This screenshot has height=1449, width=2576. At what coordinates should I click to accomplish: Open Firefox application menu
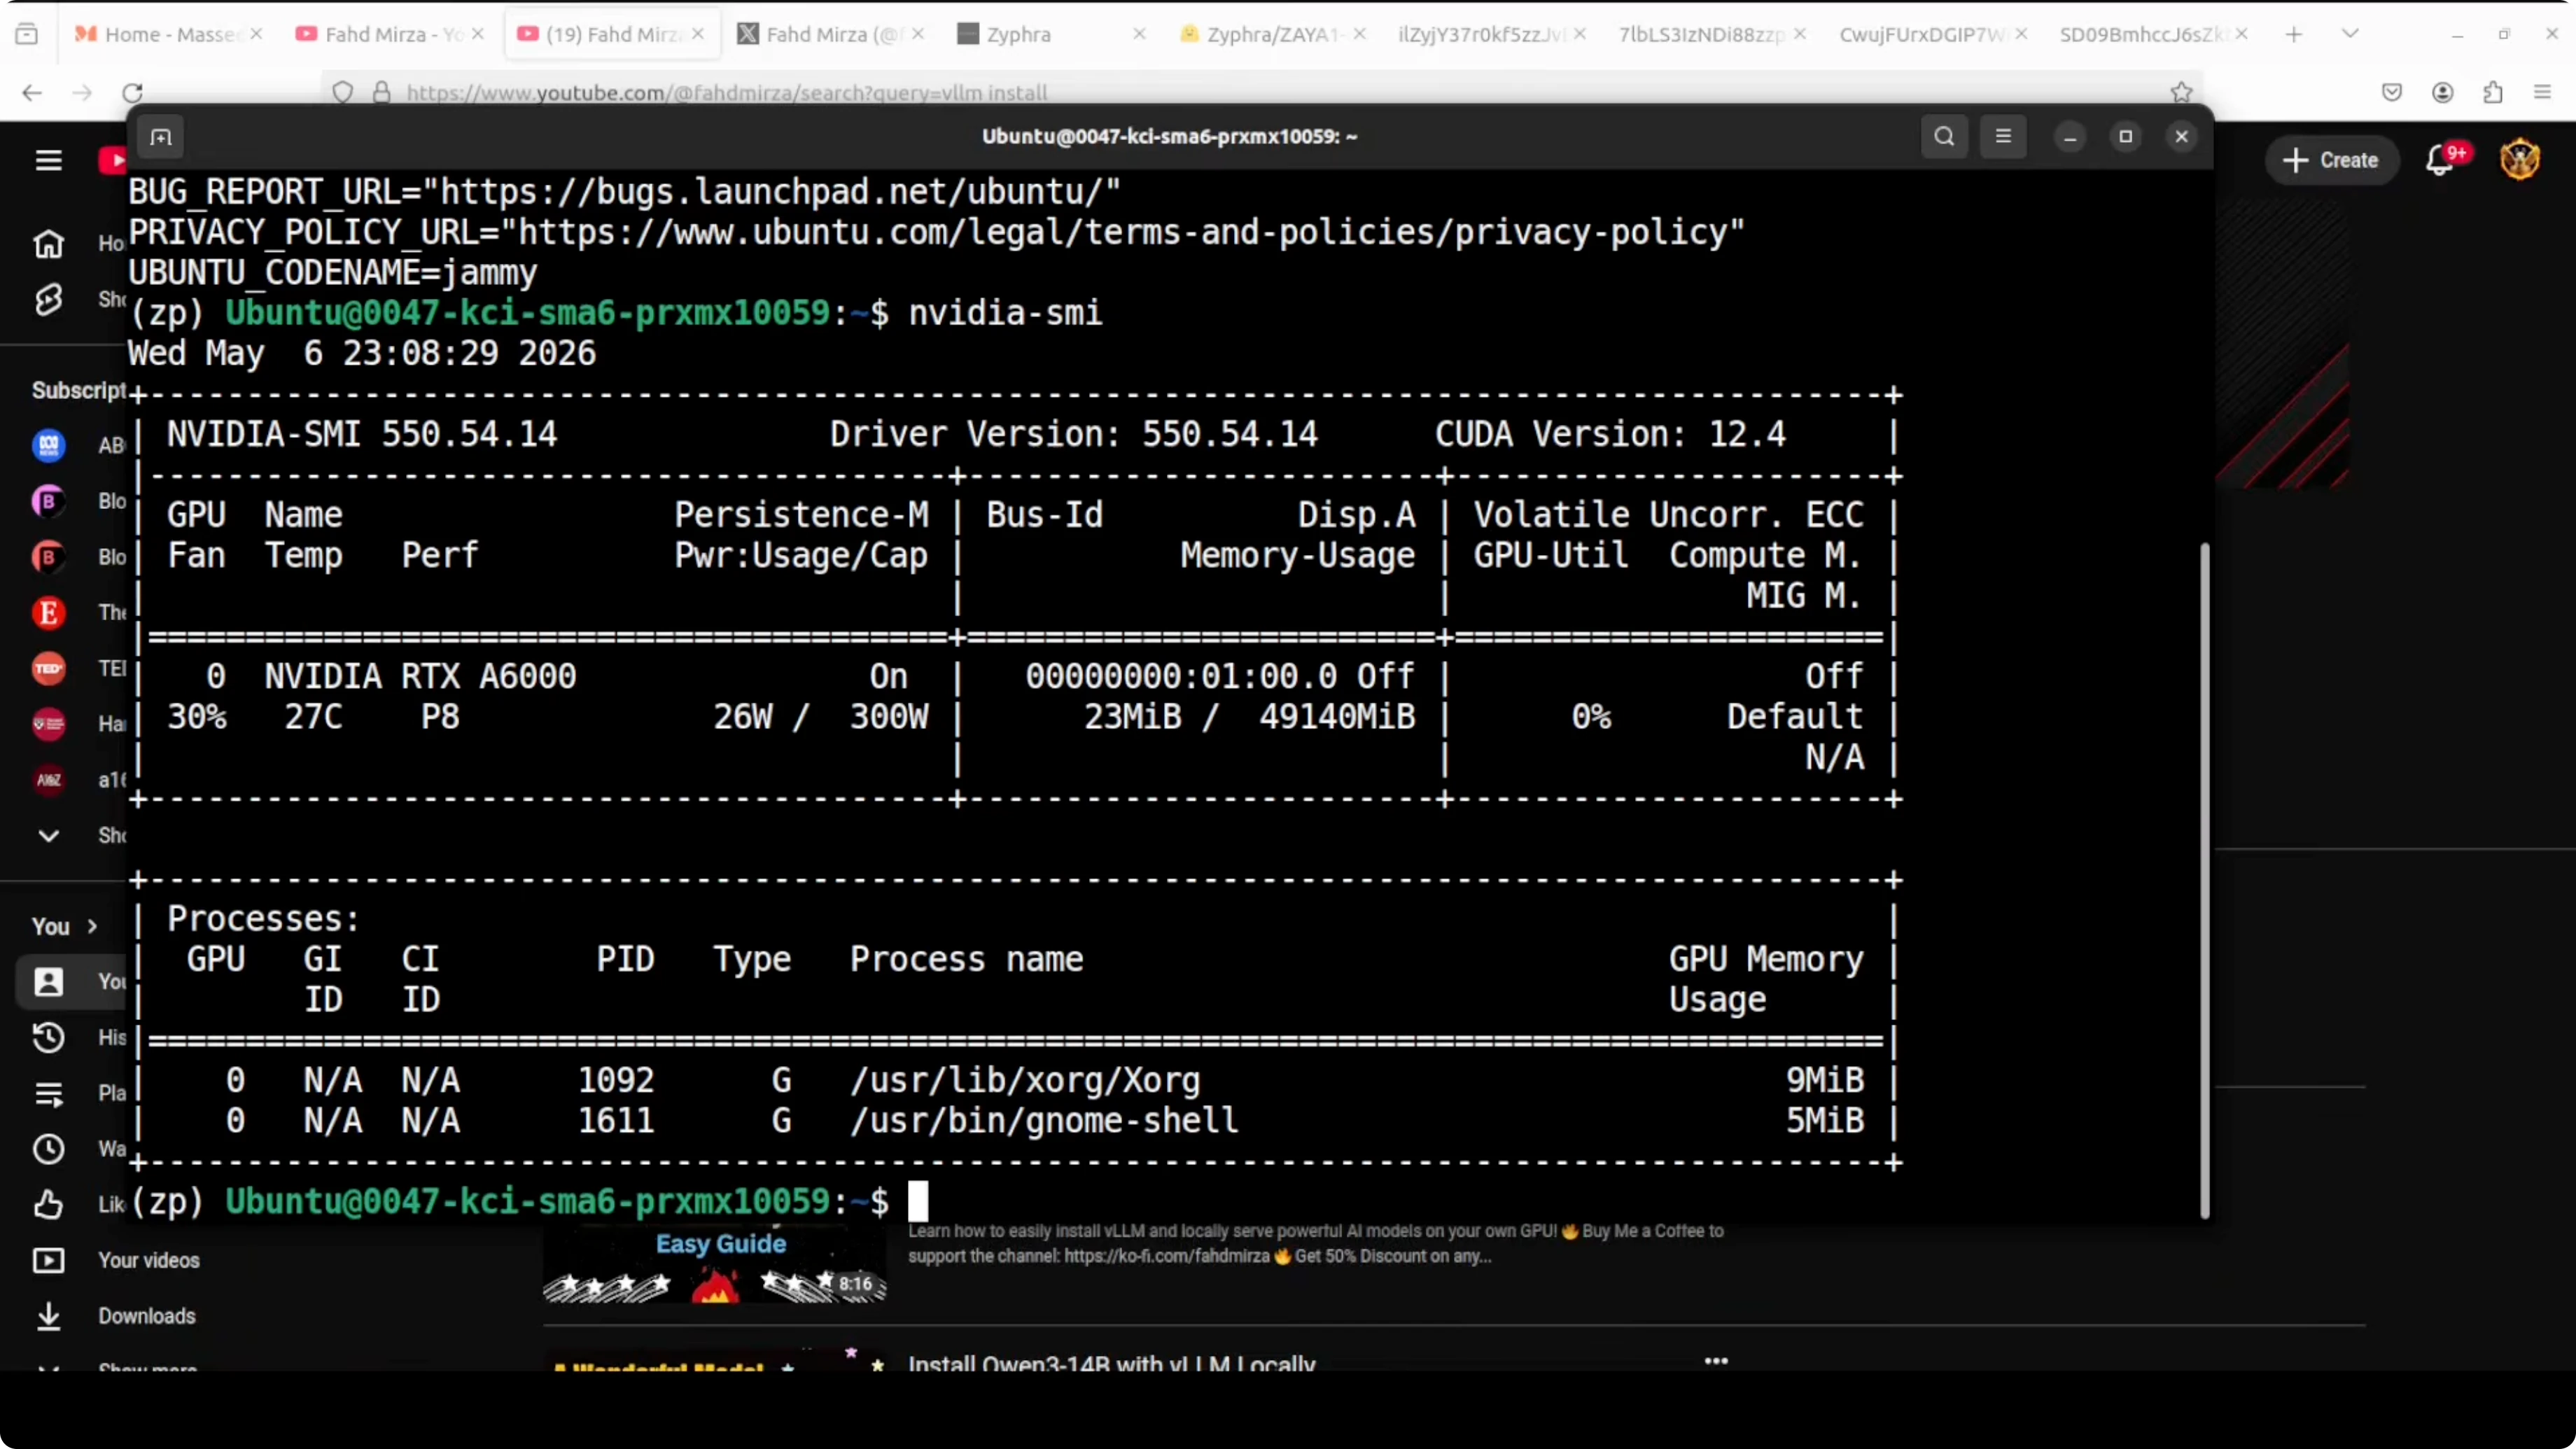pyautogui.click(x=2543, y=93)
